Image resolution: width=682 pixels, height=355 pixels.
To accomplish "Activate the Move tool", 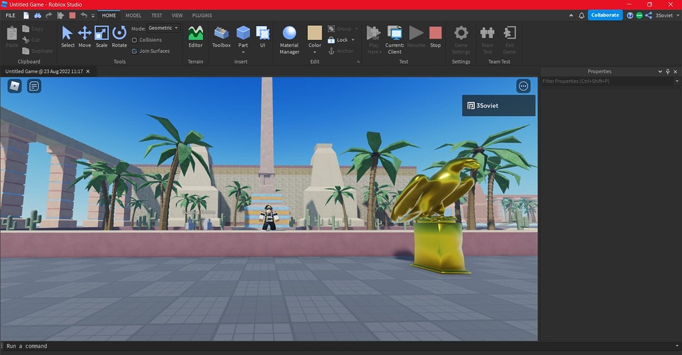I will (85, 37).
